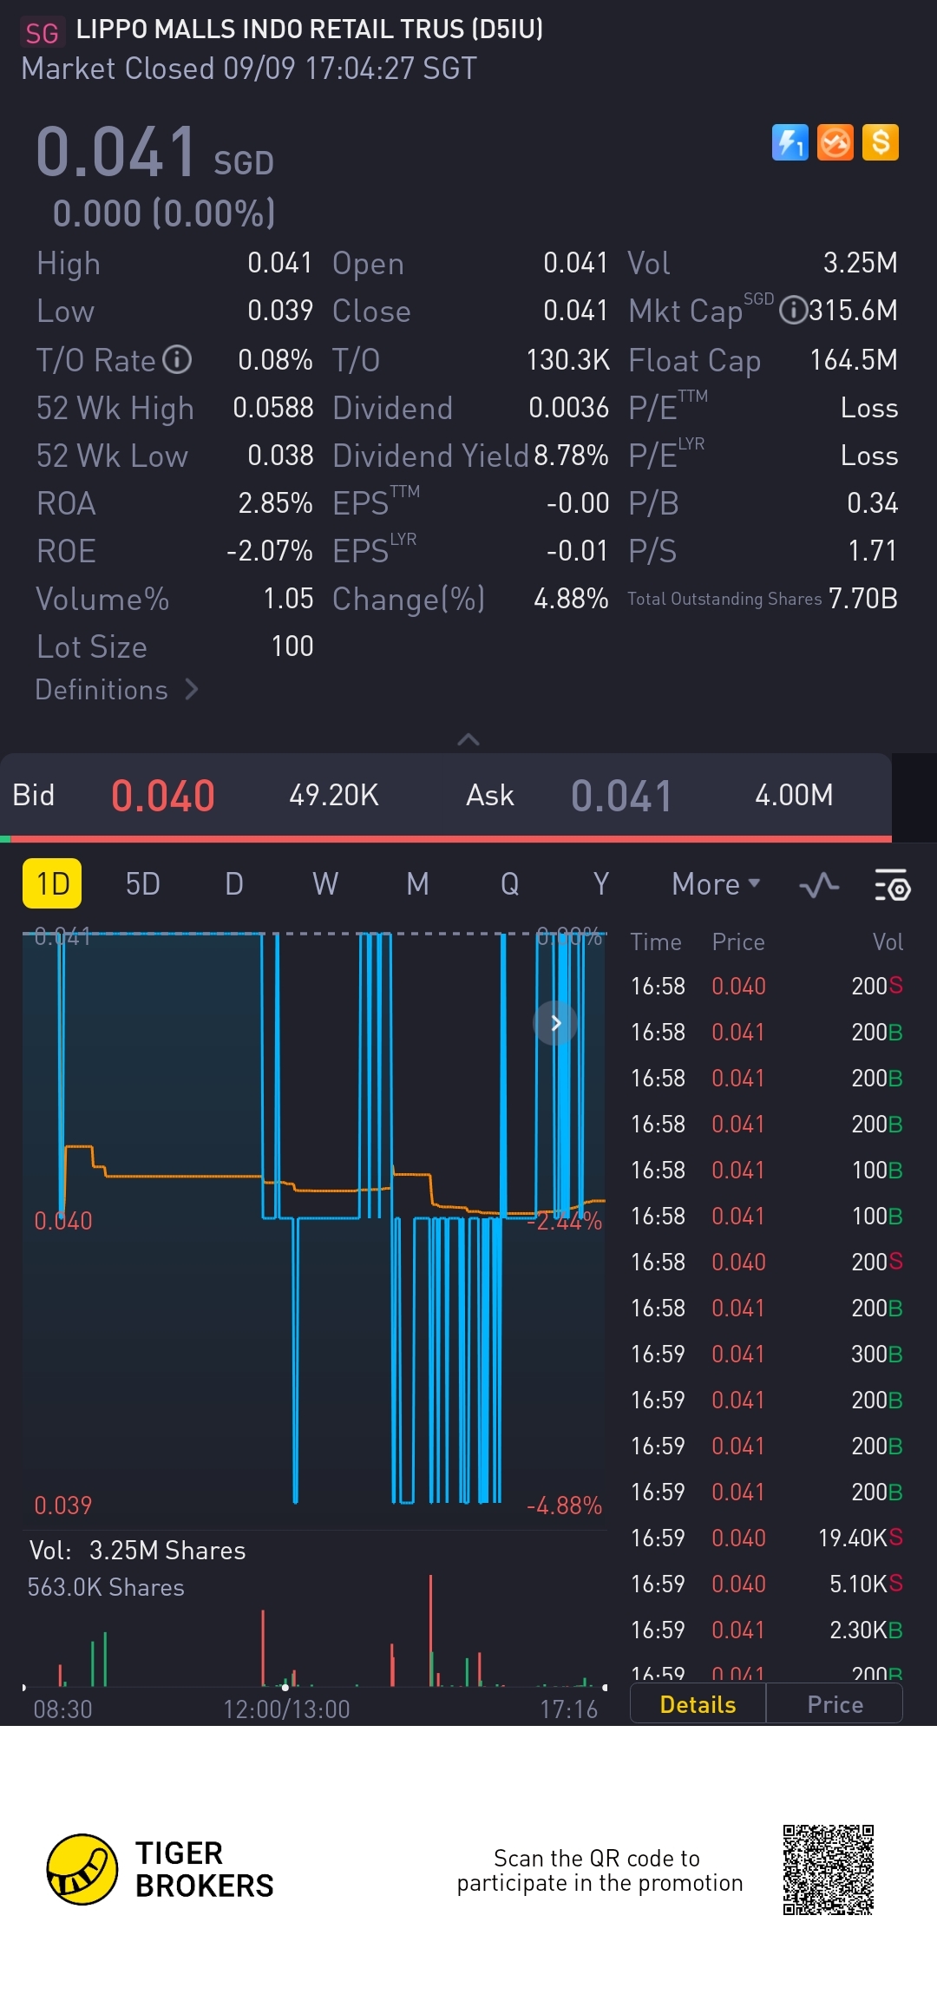
Task: Tap the 19.40K sell trade row
Action: tap(767, 1538)
